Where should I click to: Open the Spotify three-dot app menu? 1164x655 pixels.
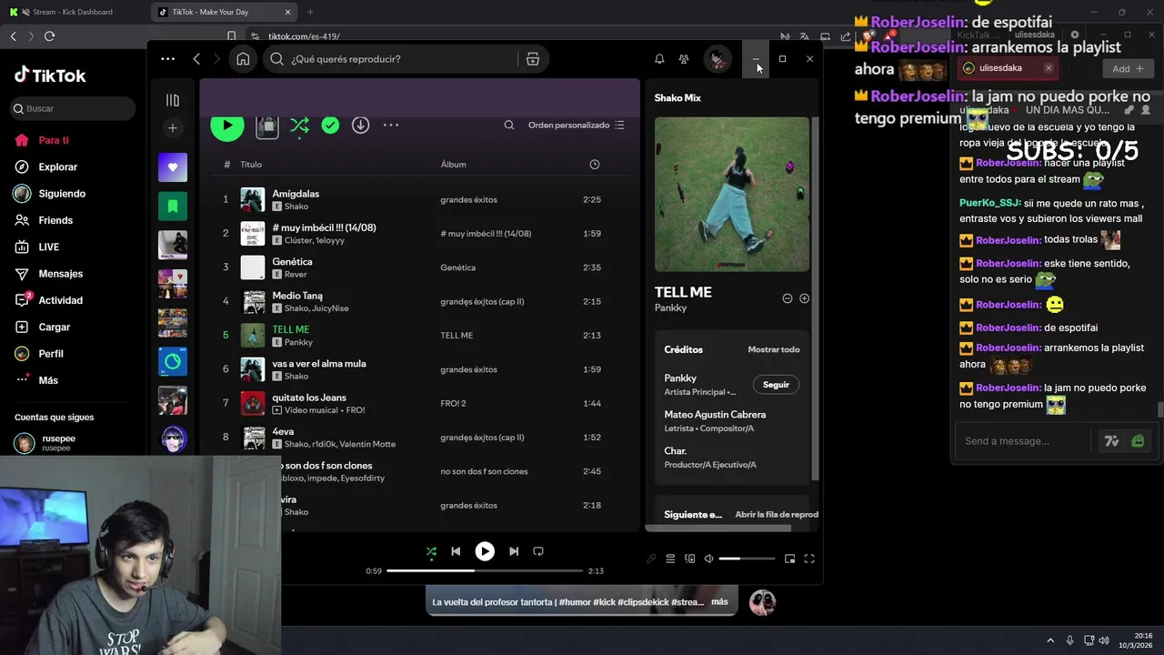pos(167,59)
